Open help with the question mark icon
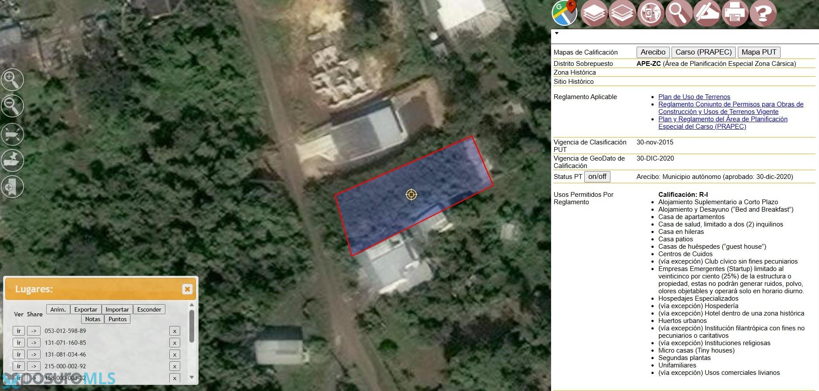The height and width of the screenshot is (391, 819). [x=763, y=14]
